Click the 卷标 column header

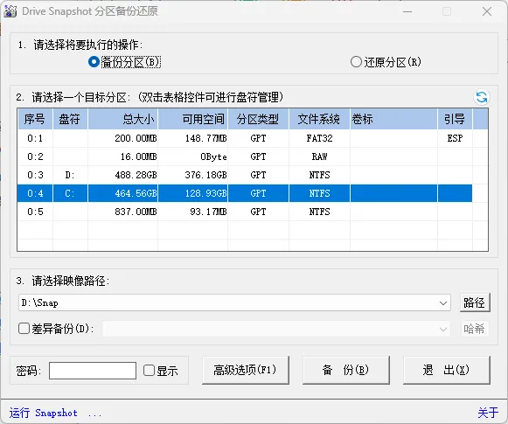pos(393,119)
